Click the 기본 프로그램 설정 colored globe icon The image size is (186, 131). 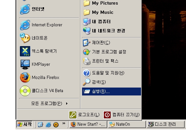pos(87,52)
